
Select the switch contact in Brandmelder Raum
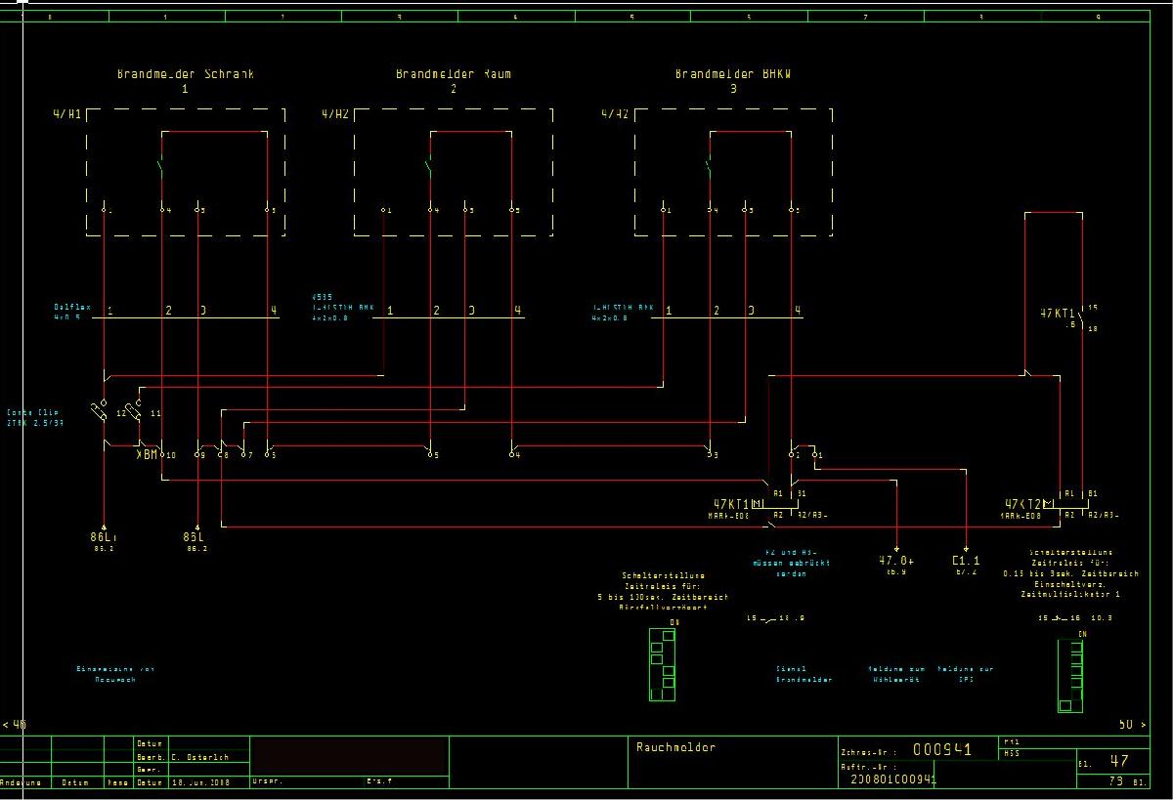(429, 168)
